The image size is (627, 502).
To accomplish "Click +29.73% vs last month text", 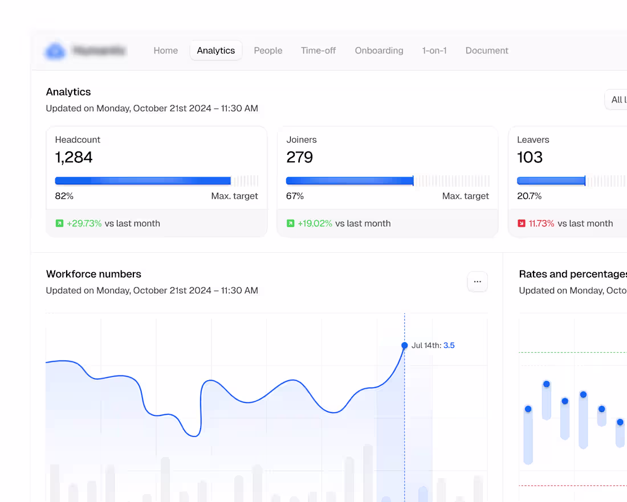I will 113,223.
